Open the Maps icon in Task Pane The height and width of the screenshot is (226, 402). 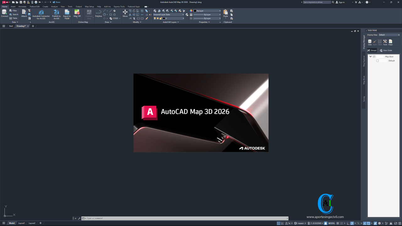click(x=390, y=42)
